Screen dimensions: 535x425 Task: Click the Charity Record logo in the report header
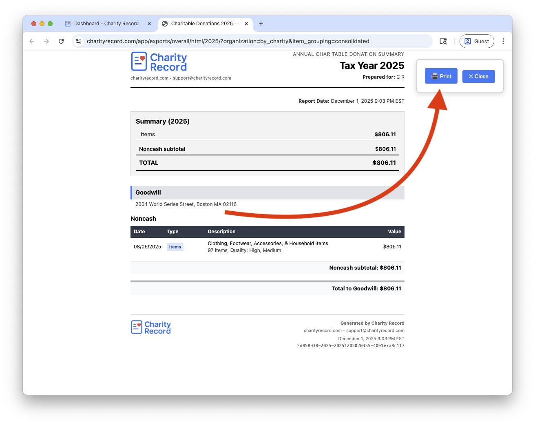click(x=159, y=61)
